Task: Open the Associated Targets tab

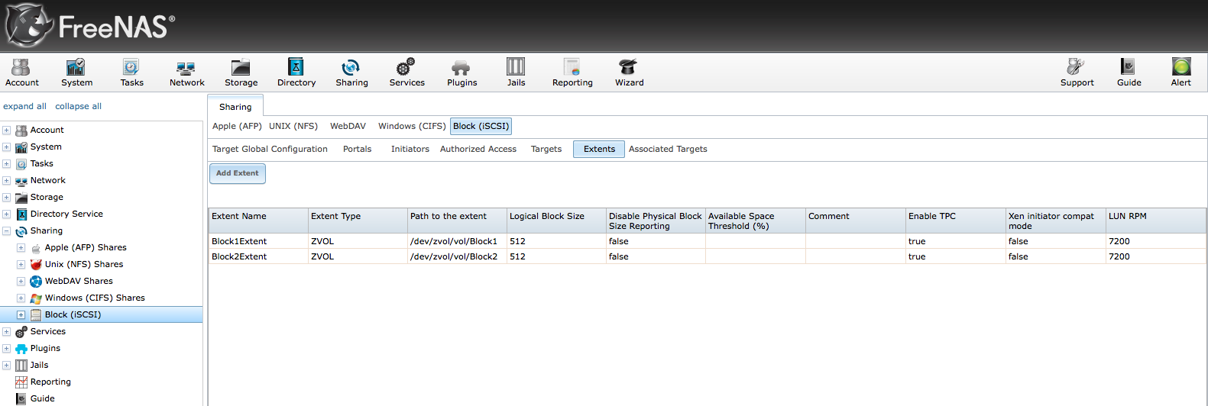Action: (668, 149)
